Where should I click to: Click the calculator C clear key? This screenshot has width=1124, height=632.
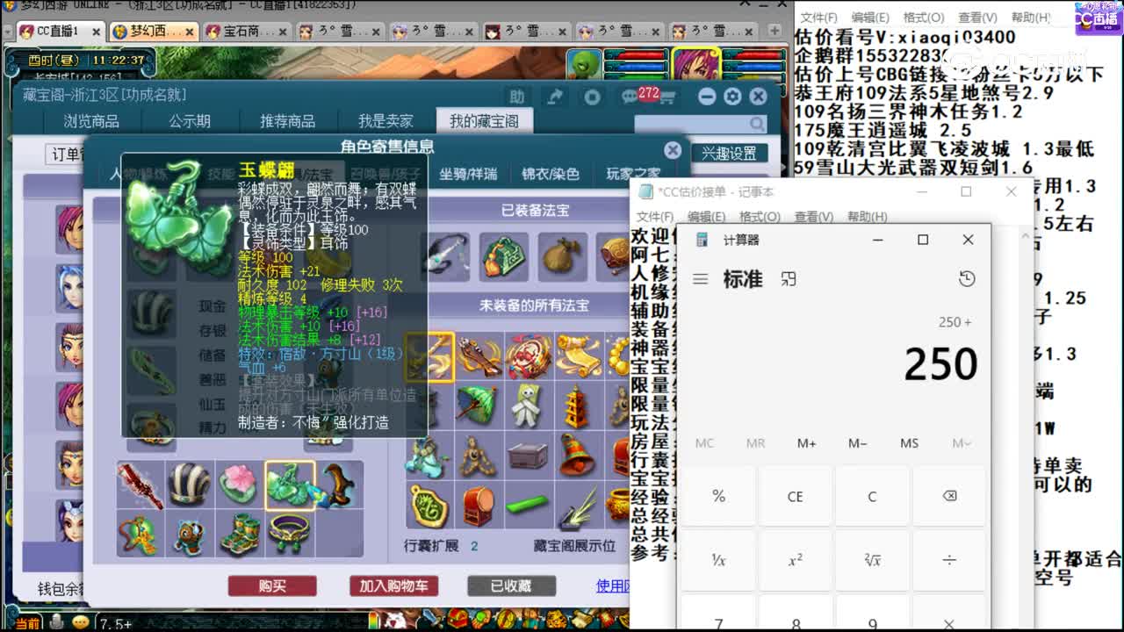872,496
